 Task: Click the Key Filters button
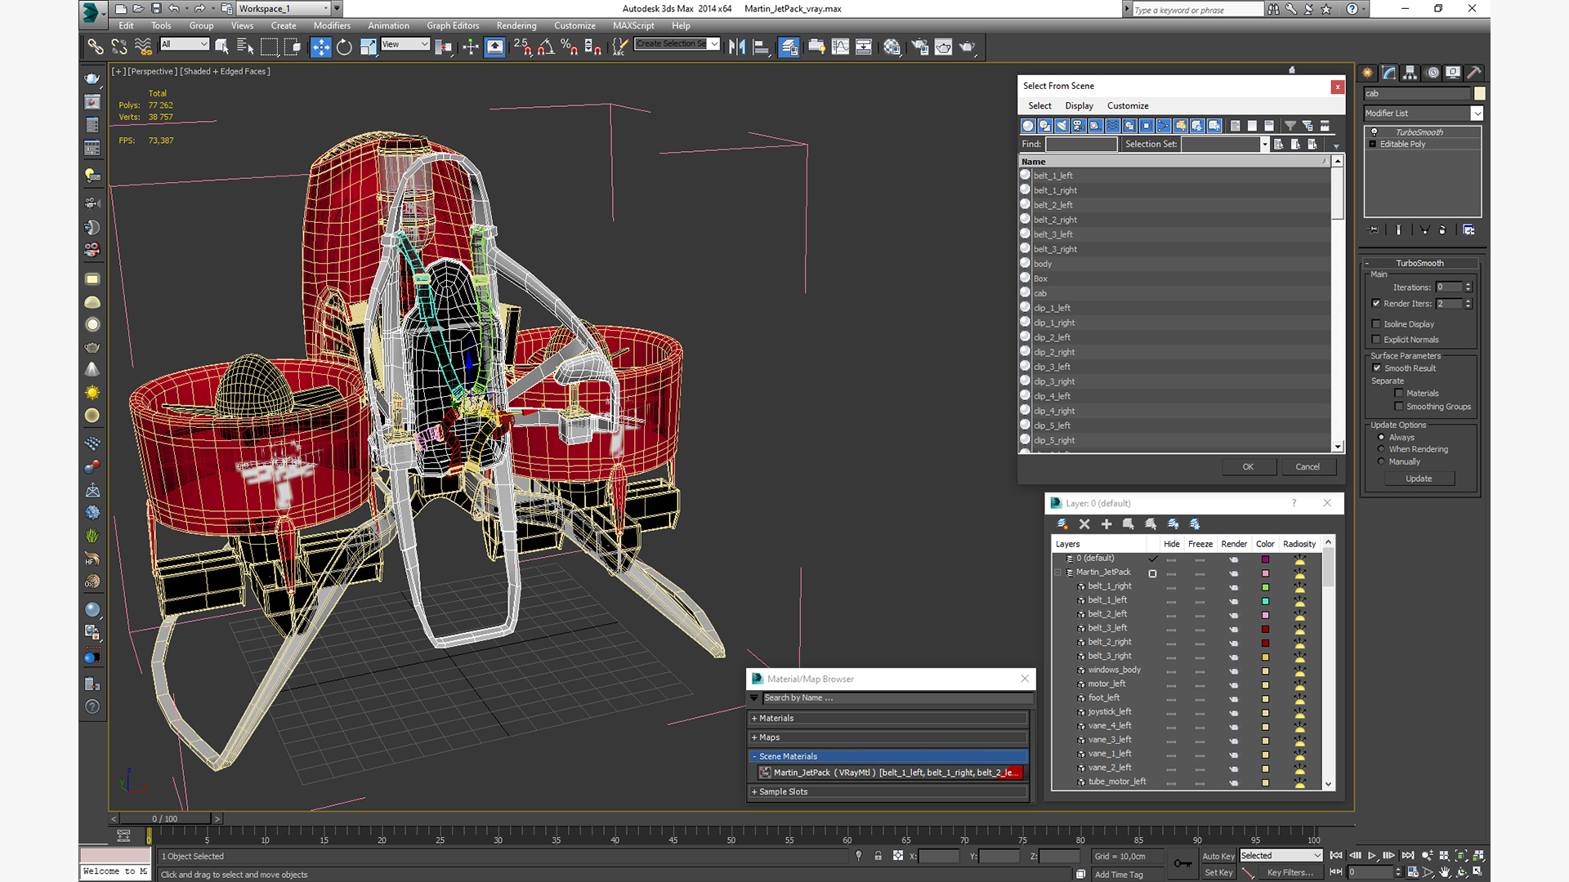pyautogui.click(x=1290, y=872)
